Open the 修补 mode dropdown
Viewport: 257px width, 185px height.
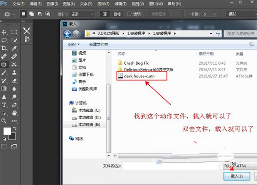pyautogui.click(x=81, y=14)
